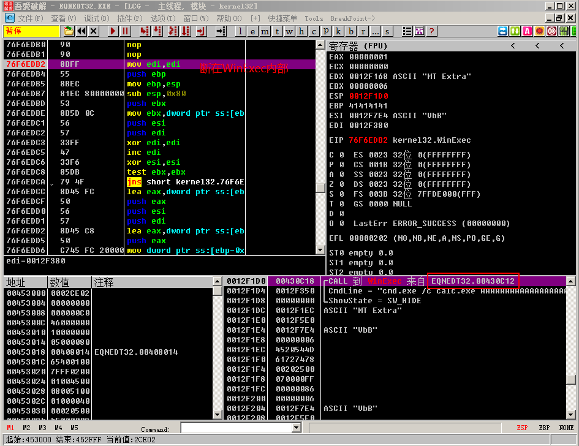Open Breakpoints 'b' button
The width and height of the screenshot is (579, 446).
click(x=351, y=31)
